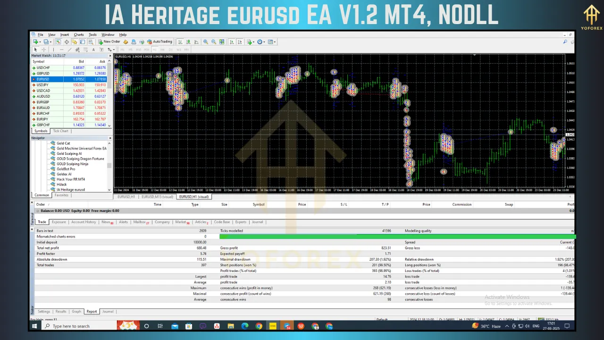The width and height of the screenshot is (604, 340).
Task: Open the tester Journal tab
Action: [x=108, y=312]
